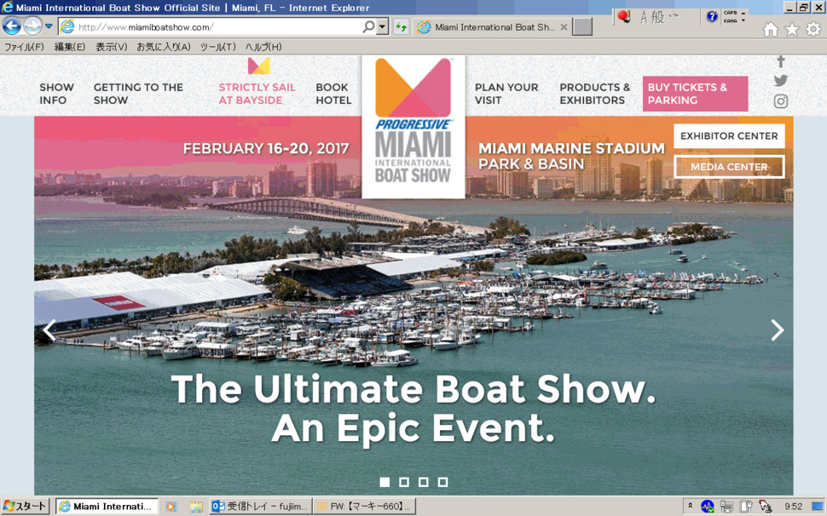Screen dimensions: 827x516
Task: Open the recent pages dropdown beside Forward
Action: 49,26
